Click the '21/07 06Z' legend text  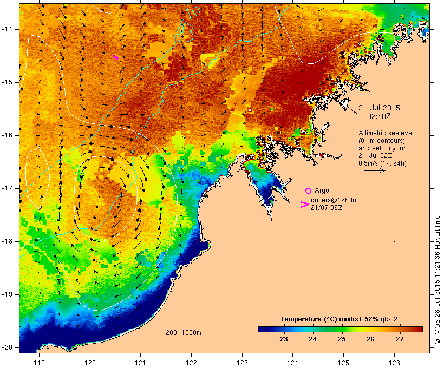point(327,207)
